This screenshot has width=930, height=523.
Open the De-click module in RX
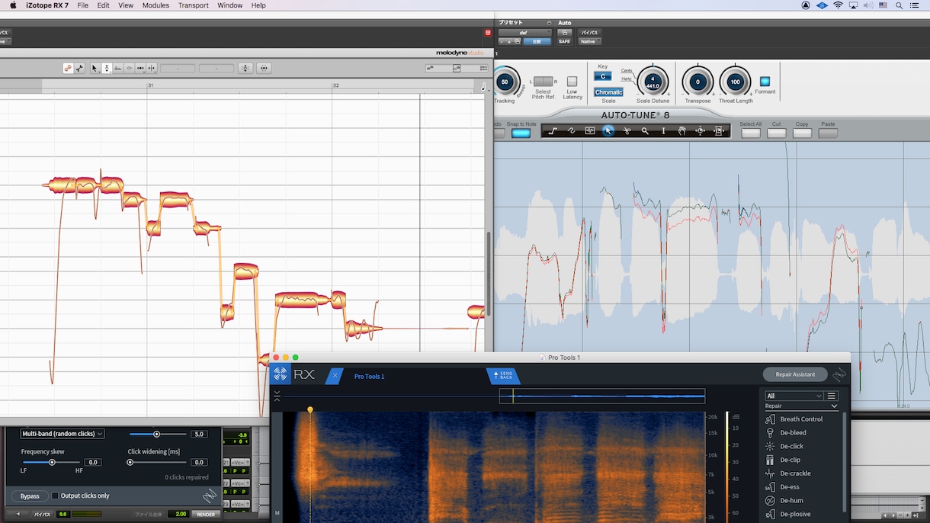[791, 446]
